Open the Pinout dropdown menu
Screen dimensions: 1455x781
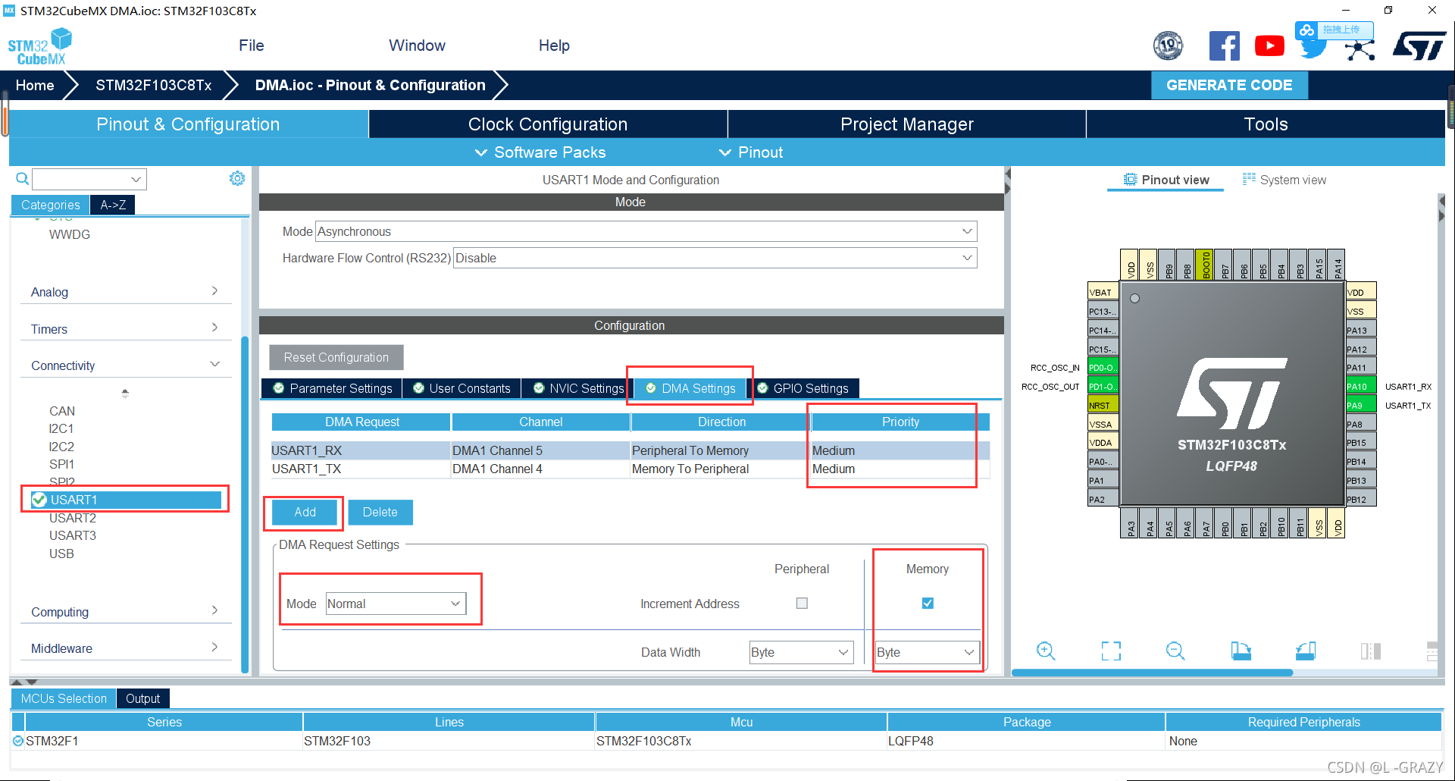tap(751, 152)
